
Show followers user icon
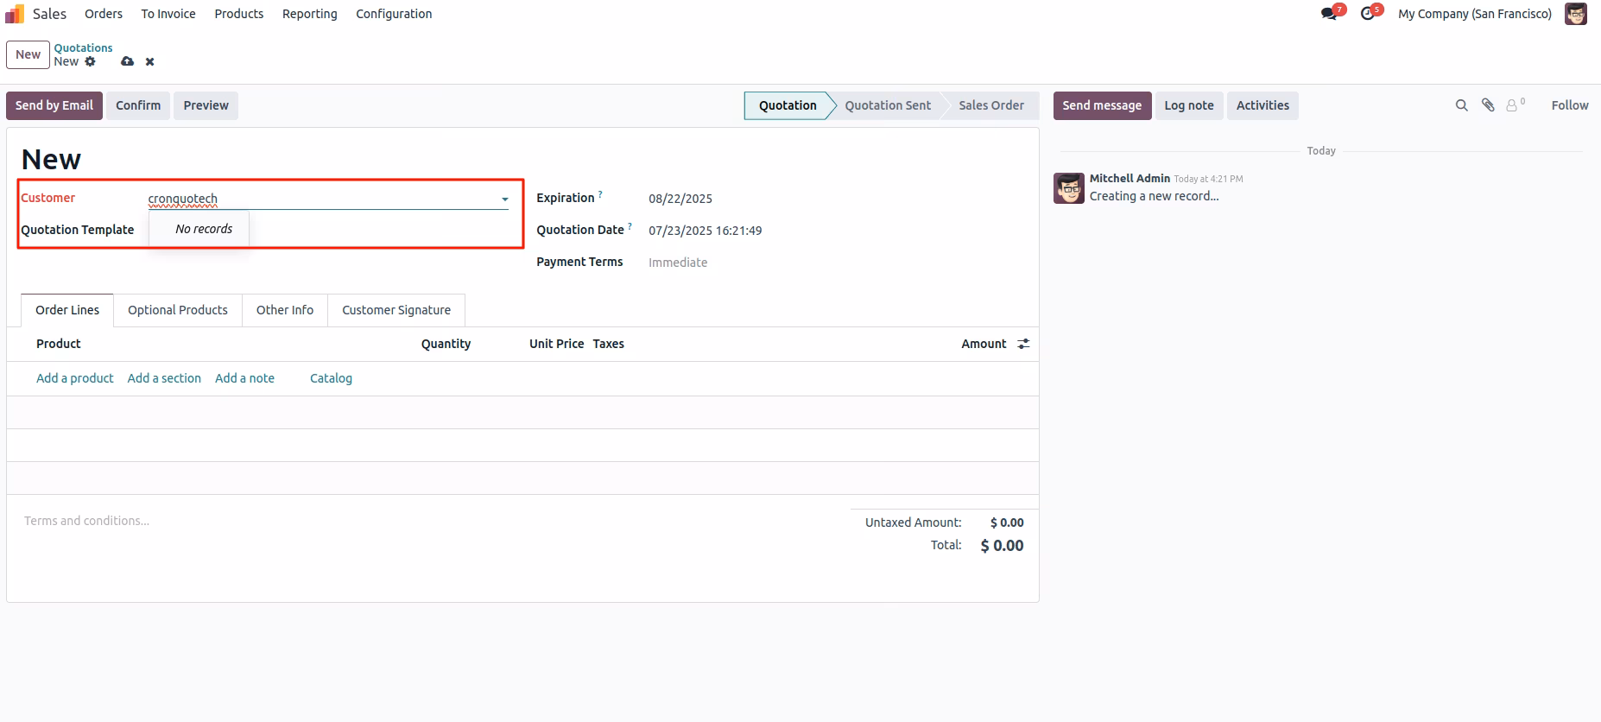1515,105
